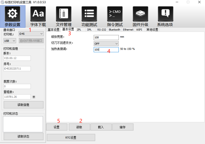
Task: Switch to the ZPL tab
Action: pos(79,30)
